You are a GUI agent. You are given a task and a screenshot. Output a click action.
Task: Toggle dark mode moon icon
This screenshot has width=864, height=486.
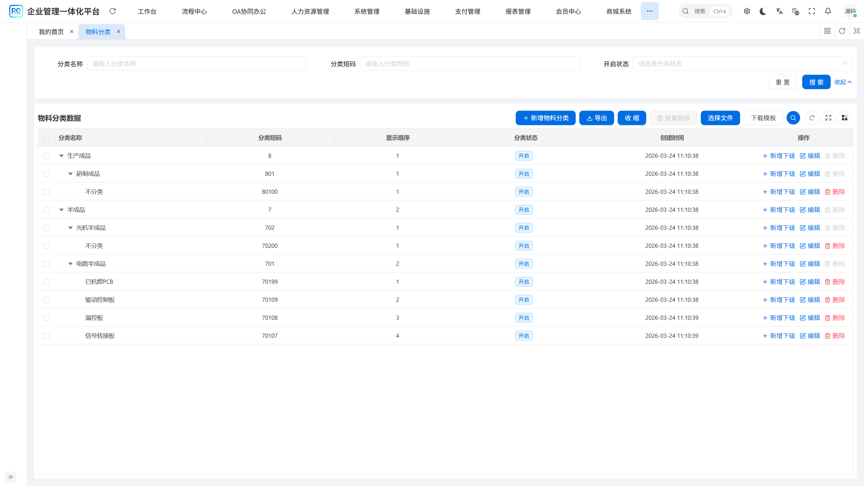tap(763, 11)
